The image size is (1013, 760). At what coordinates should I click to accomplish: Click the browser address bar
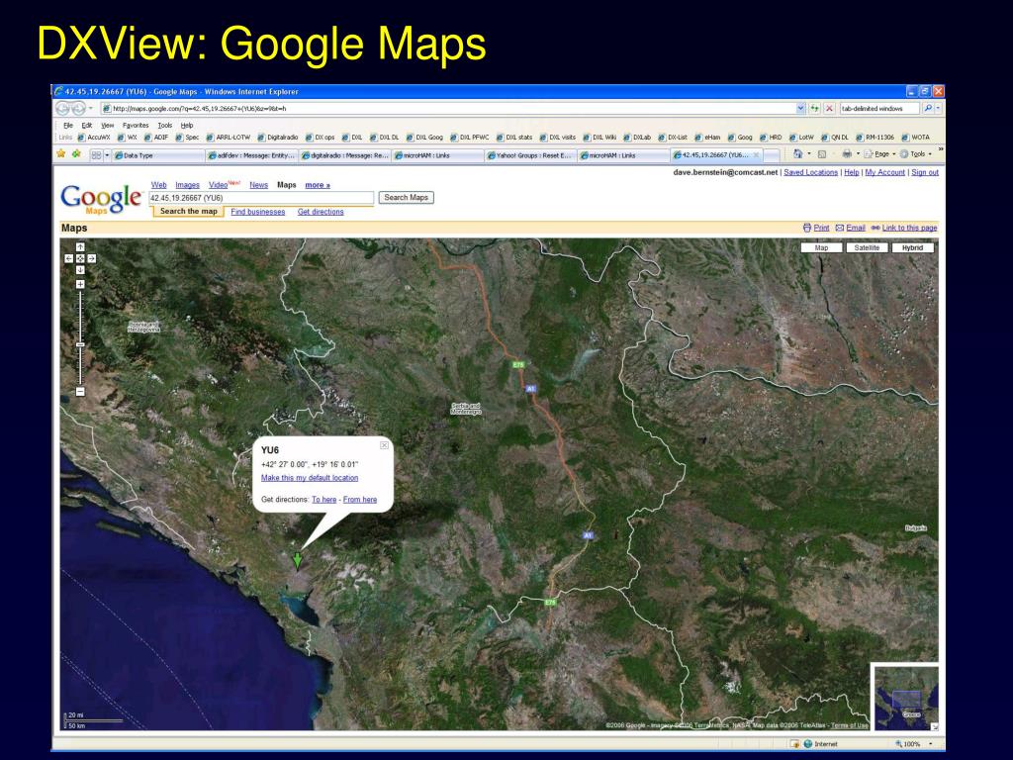coord(449,109)
